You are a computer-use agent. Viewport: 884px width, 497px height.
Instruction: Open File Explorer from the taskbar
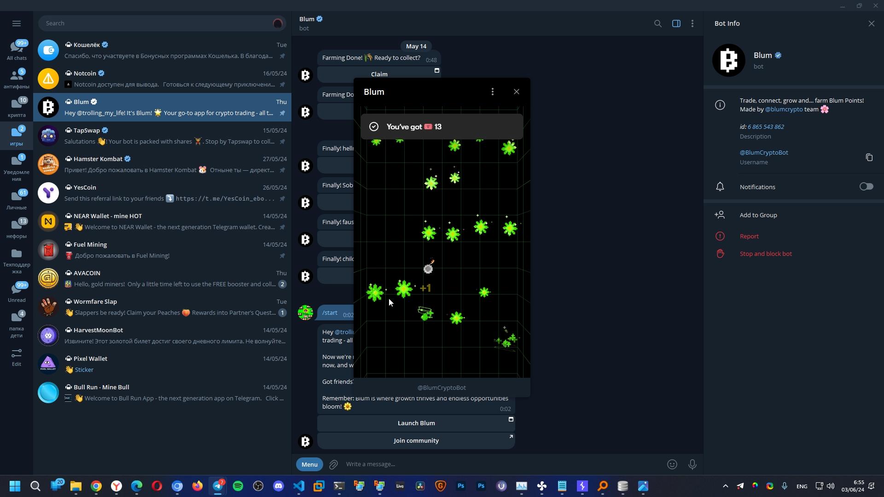coord(76,486)
